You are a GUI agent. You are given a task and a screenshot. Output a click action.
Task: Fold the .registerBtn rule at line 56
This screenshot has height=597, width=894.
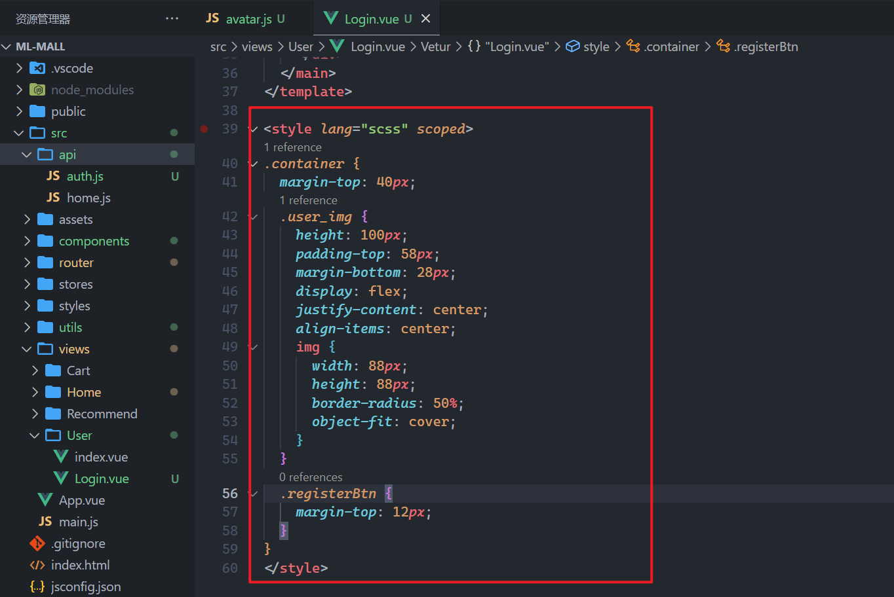coord(254,494)
